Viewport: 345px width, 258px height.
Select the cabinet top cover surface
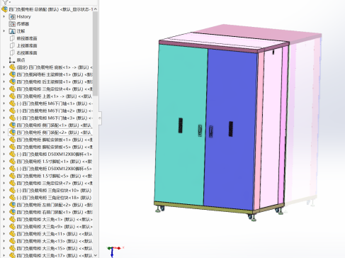pyautogui.click(x=225, y=40)
